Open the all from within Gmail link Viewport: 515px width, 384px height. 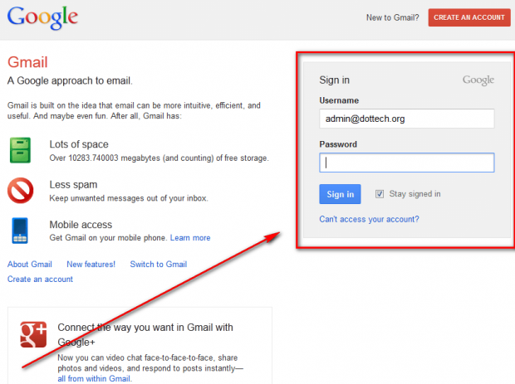pyautogui.click(x=94, y=379)
